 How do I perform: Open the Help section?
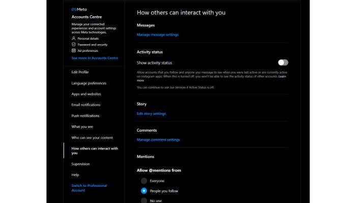75,175
